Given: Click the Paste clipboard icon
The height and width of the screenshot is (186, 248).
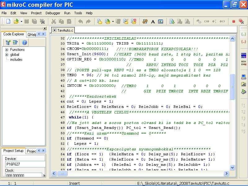Looking at the screenshot, I should tap(69, 21).
